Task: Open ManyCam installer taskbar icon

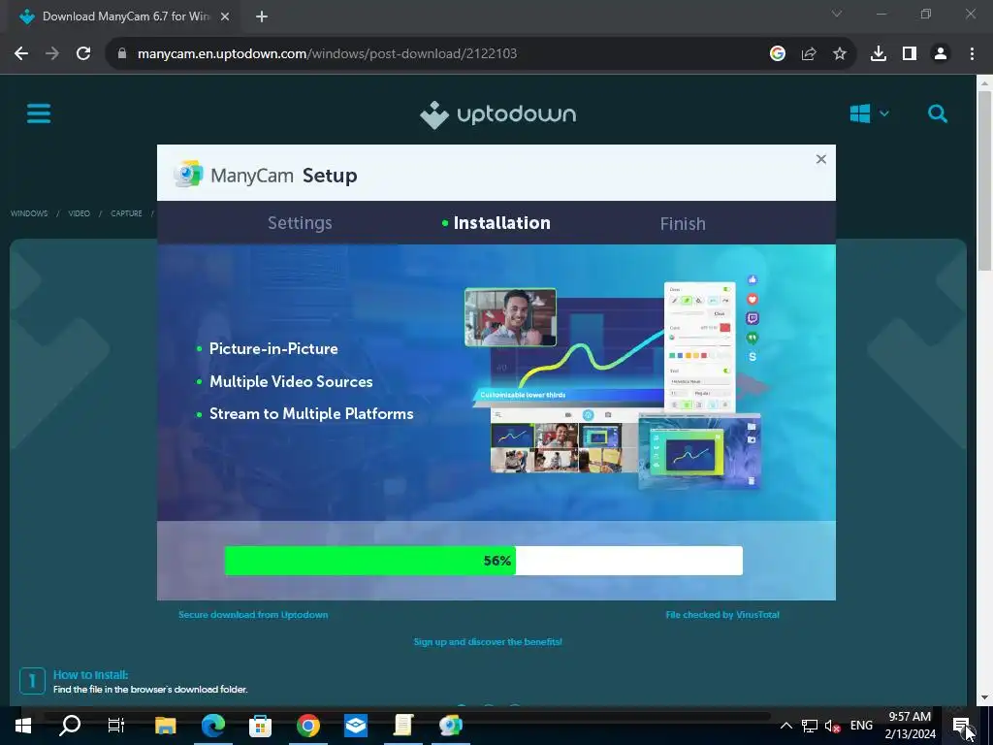Action: [x=451, y=726]
